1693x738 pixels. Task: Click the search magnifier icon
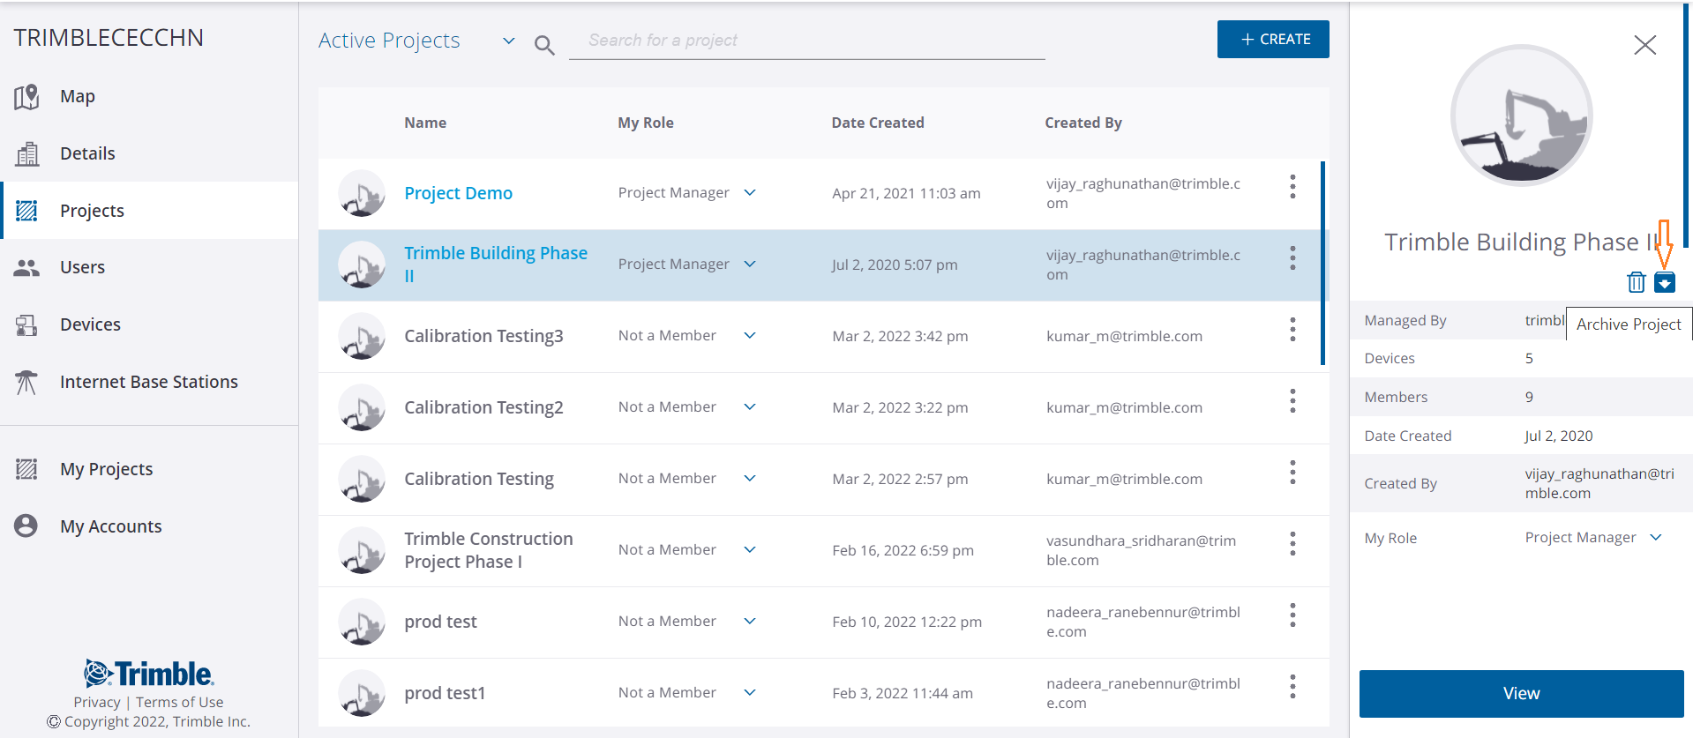click(544, 45)
